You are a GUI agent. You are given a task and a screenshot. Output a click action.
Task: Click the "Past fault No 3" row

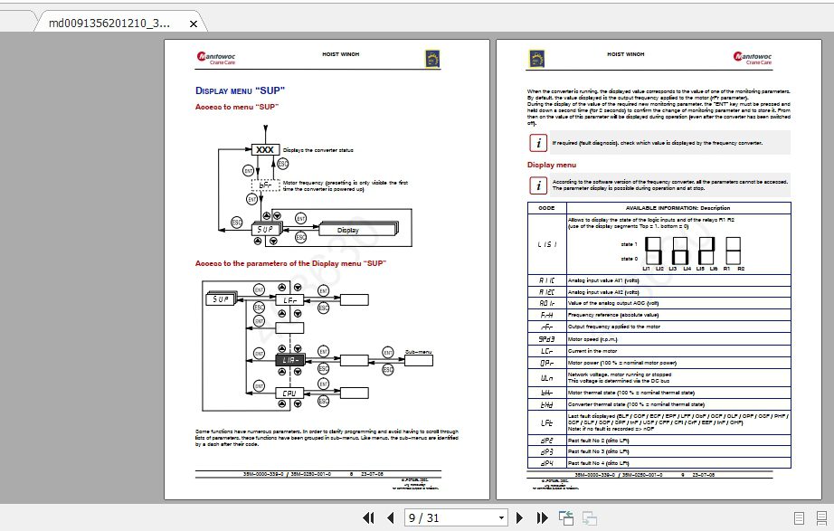(659, 451)
